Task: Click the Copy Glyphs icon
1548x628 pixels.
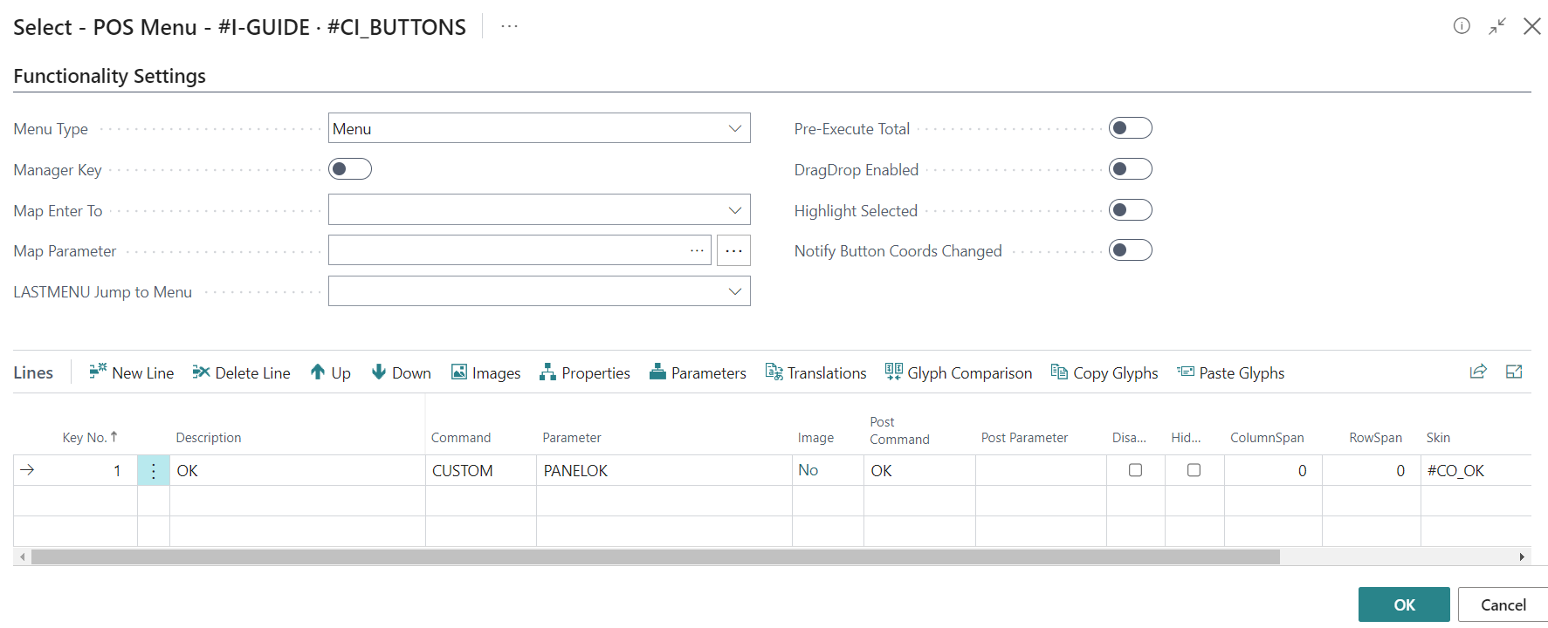Action: pos(1059,372)
